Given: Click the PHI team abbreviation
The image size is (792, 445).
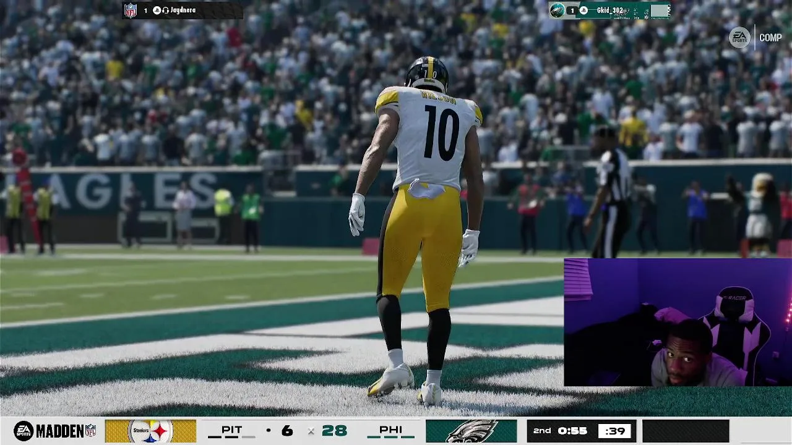Looking at the screenshot, I should pyautogui.click(x=390, y=430).
